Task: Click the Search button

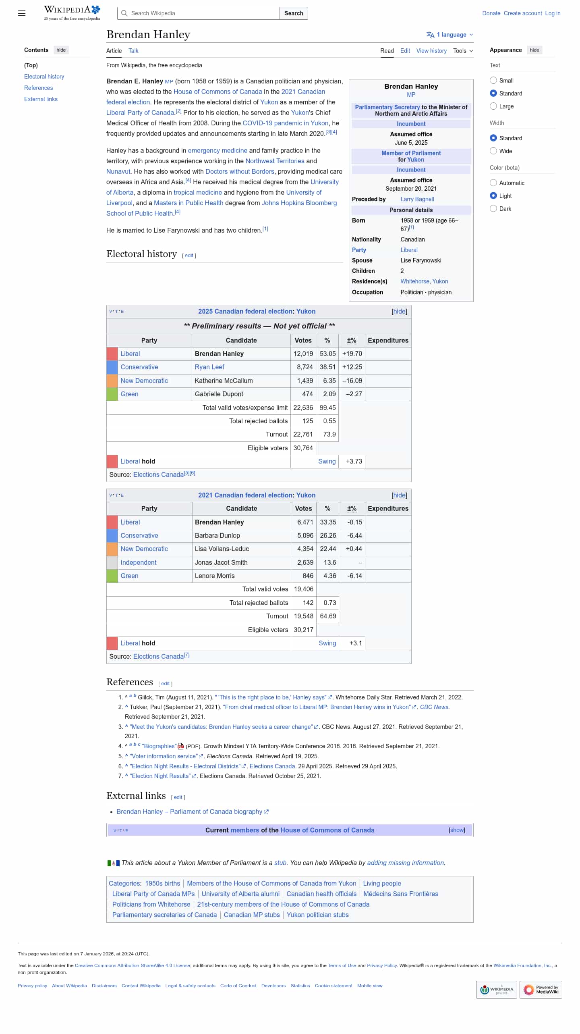Action: (294, 13)
